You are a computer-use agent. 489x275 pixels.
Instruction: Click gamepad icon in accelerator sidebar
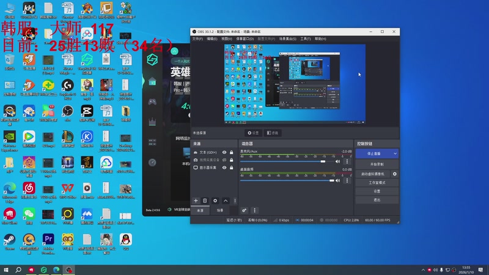(x=152, y=101)
